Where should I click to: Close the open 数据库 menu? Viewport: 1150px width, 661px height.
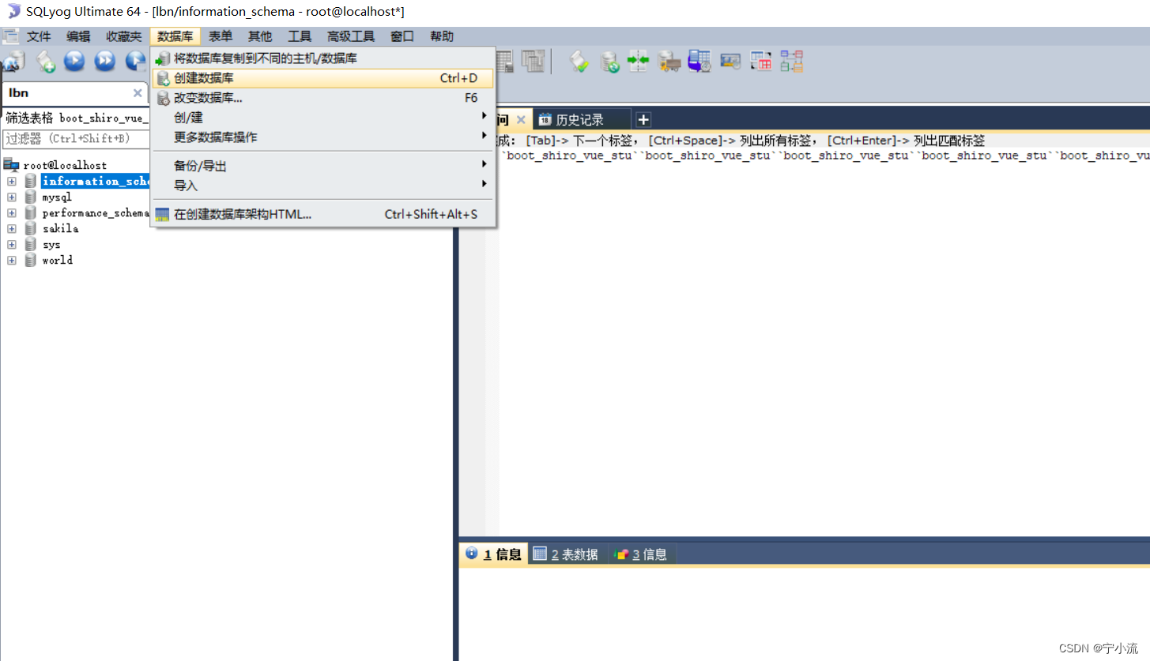coord(175,36)
